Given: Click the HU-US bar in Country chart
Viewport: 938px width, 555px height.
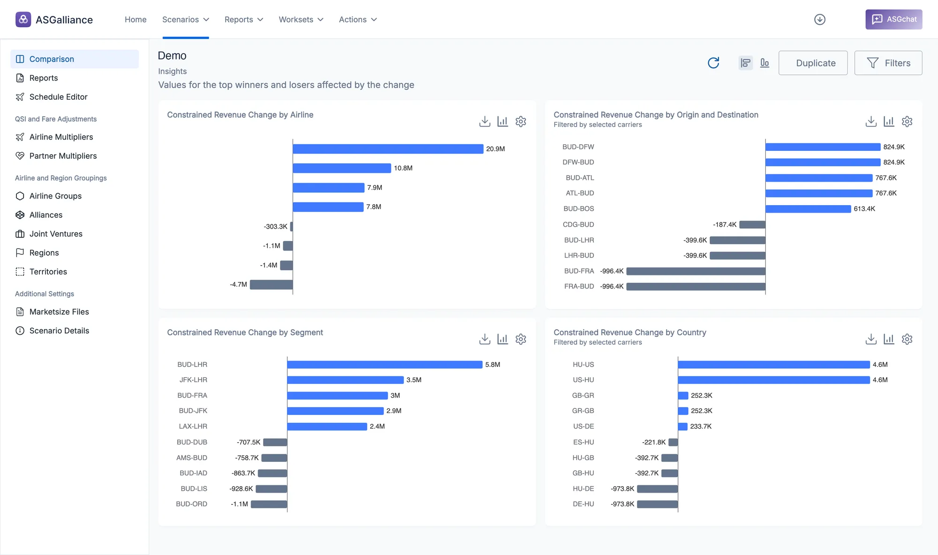Looking at the screenshot, I should 774,364.
